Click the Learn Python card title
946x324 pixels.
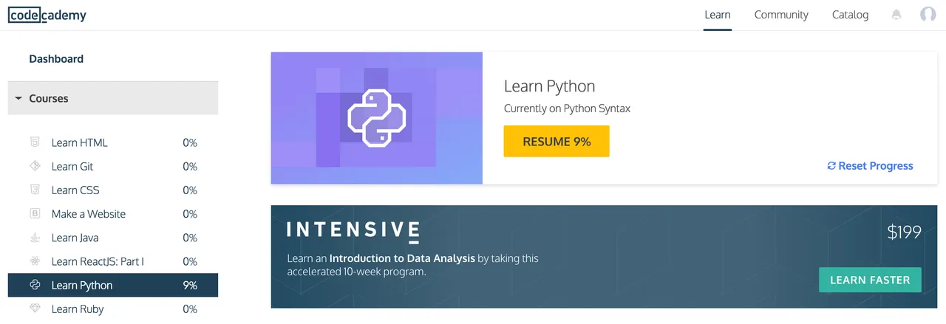coord(549,86)
